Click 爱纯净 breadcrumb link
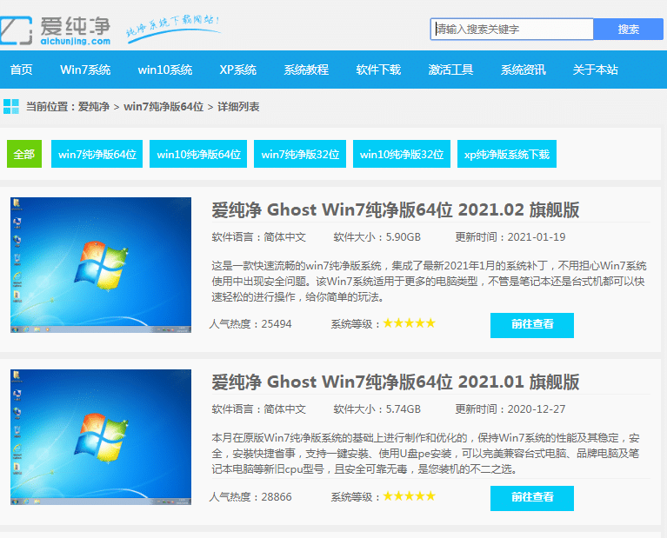 pyautogui.click(x=94, y=107)
